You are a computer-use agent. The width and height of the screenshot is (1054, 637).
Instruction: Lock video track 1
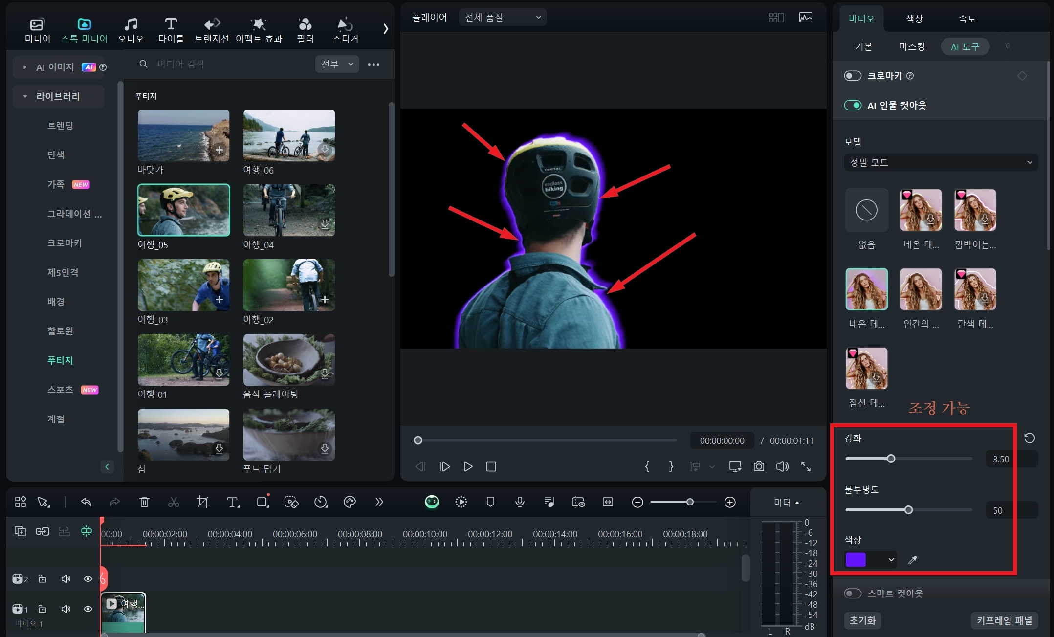[43, 609]
